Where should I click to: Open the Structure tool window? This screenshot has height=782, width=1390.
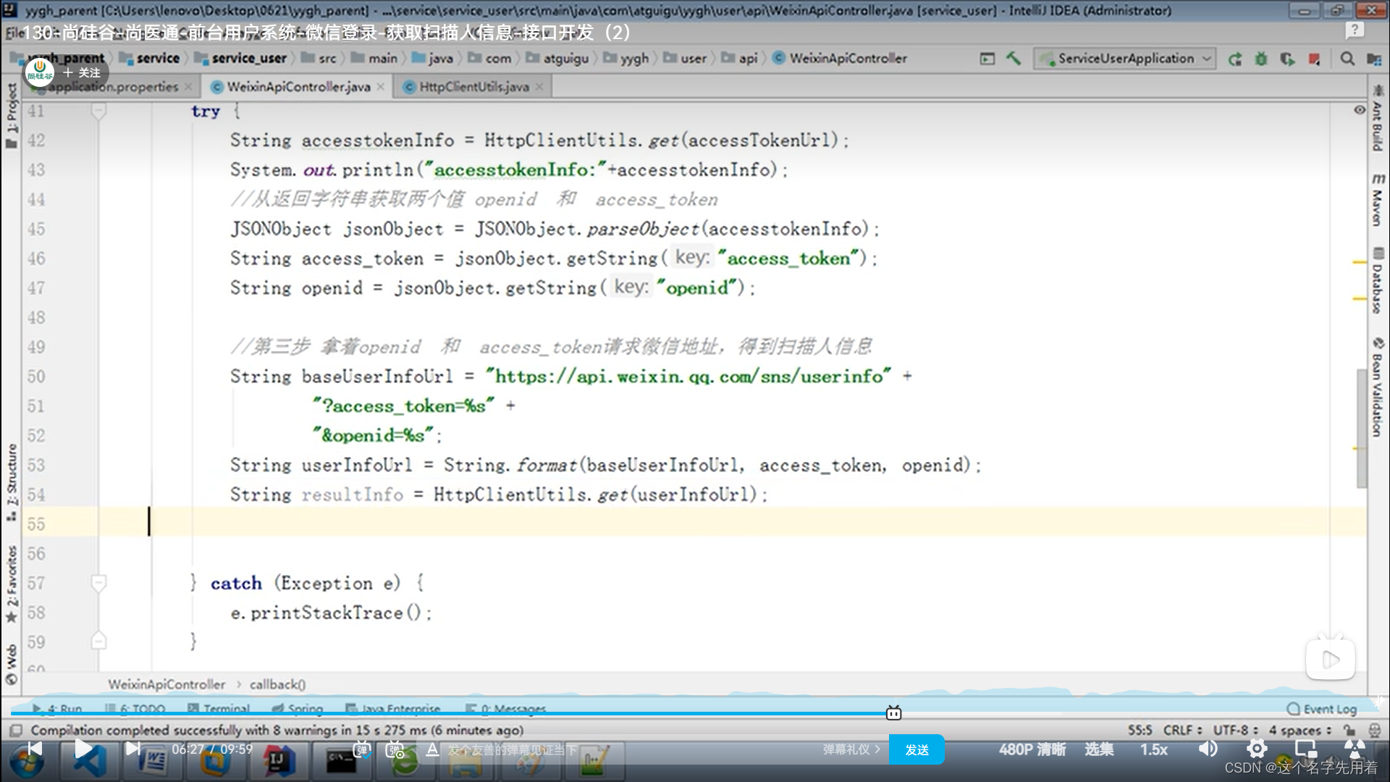pos(12,482)
